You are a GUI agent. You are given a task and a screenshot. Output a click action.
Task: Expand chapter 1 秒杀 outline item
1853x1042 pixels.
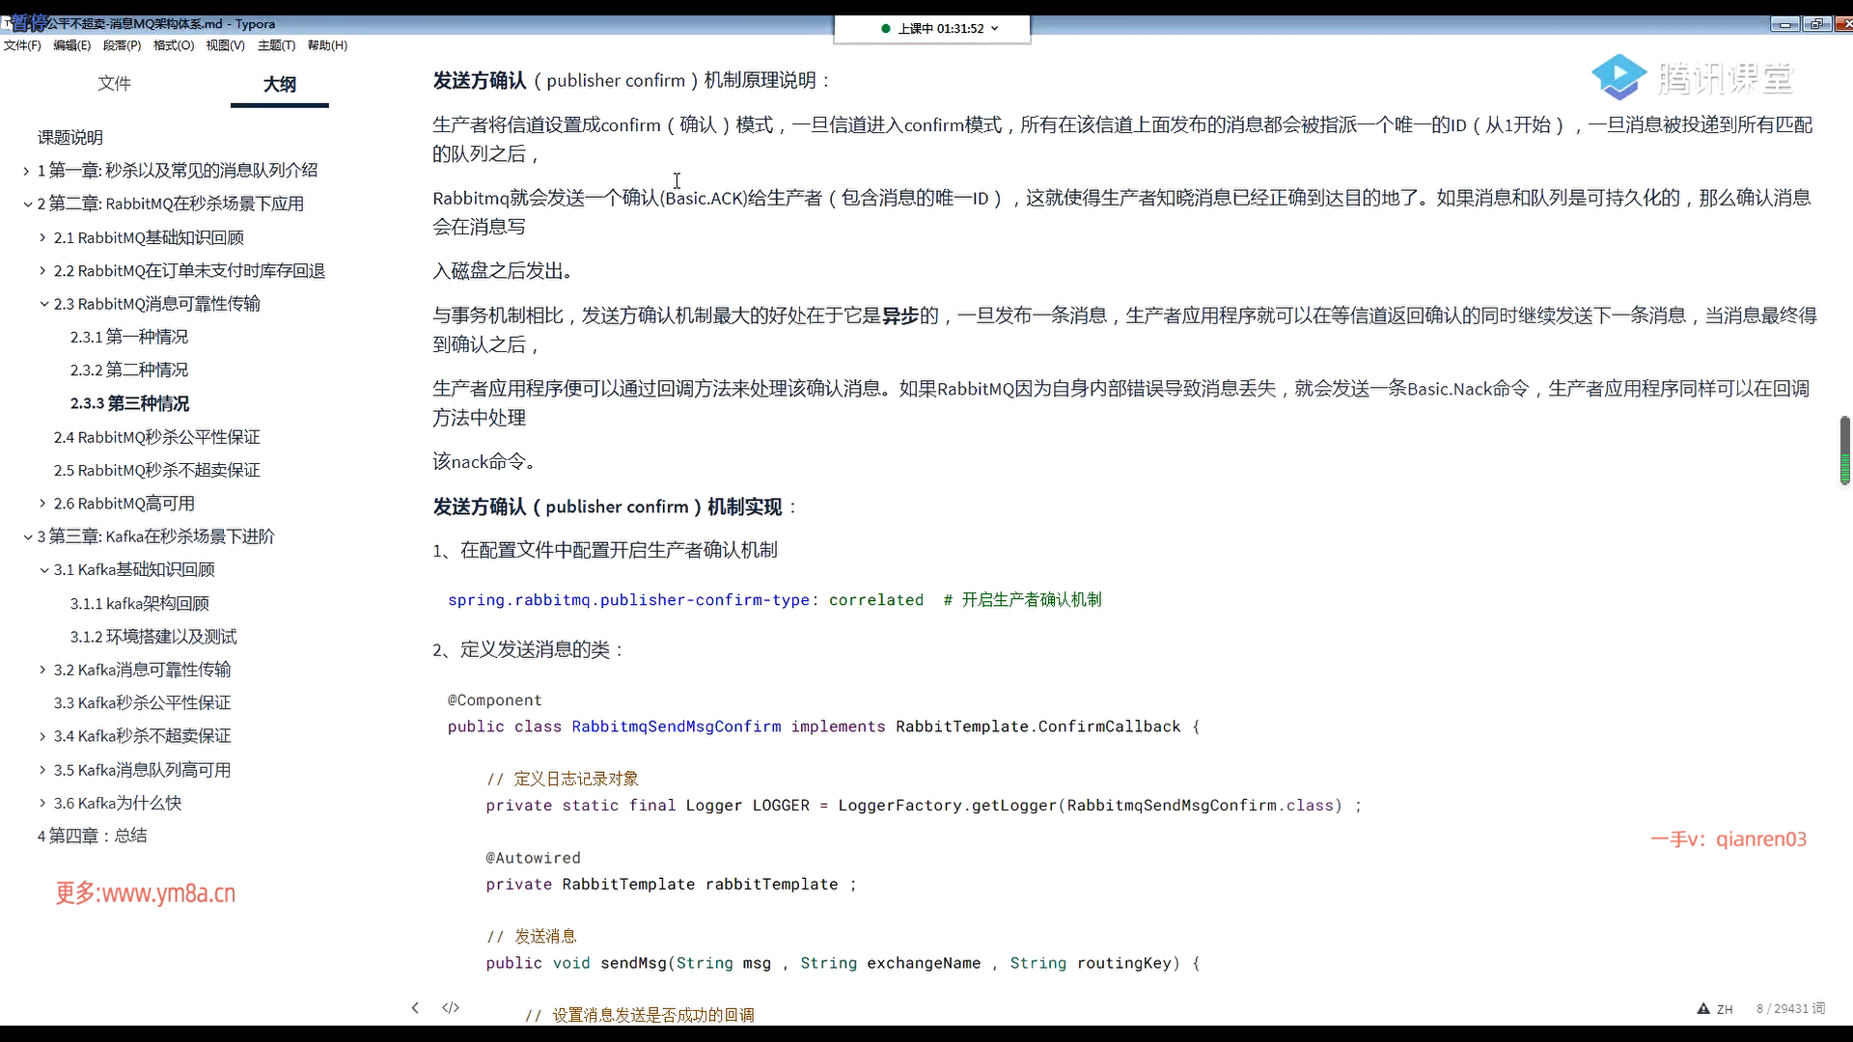click(26, 171)
